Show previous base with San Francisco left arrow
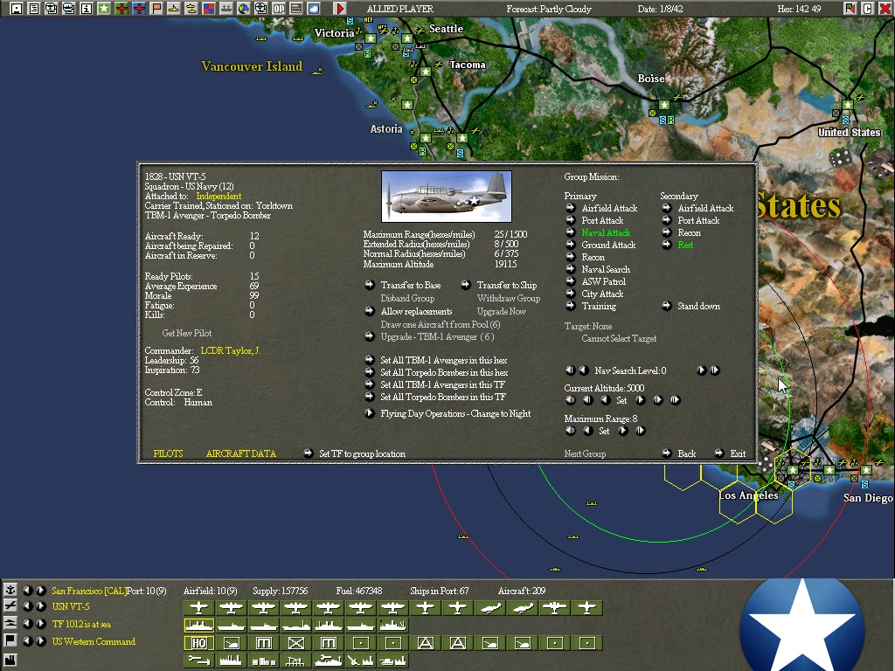Screen dimensions: 895x671 (27, 590)
